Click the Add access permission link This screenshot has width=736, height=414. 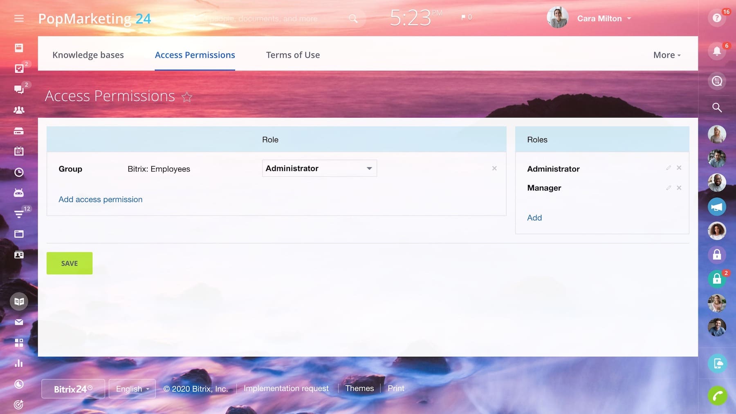pos(100,199)
